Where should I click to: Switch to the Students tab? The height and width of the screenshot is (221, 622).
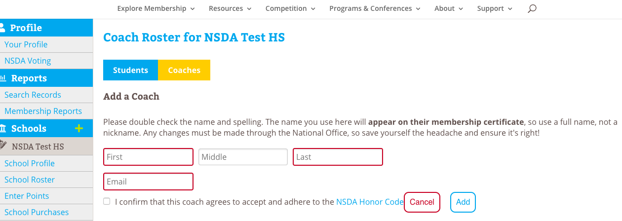[x=130, y=70]
